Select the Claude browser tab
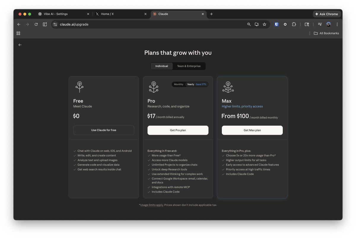Image resolution: width=356 pixels, height=238 pixels. pyautogui.click(x=179, y=14)
